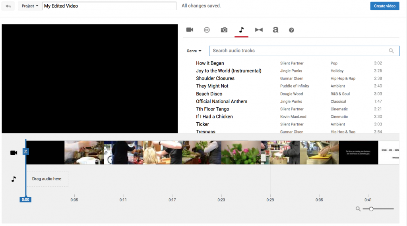Click artist 'Kevin MacLeod'
407x226 pixels.
[x=293, y=117]
